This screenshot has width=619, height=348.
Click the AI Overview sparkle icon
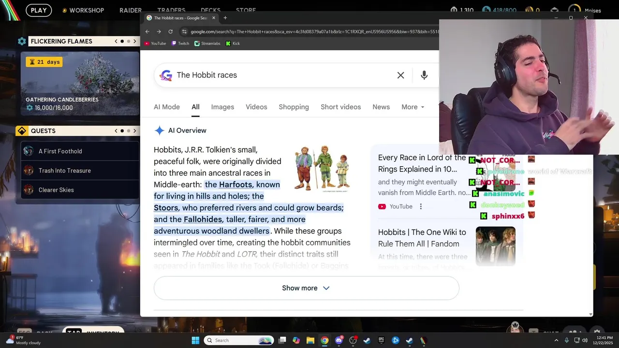[x=159, y=130]
